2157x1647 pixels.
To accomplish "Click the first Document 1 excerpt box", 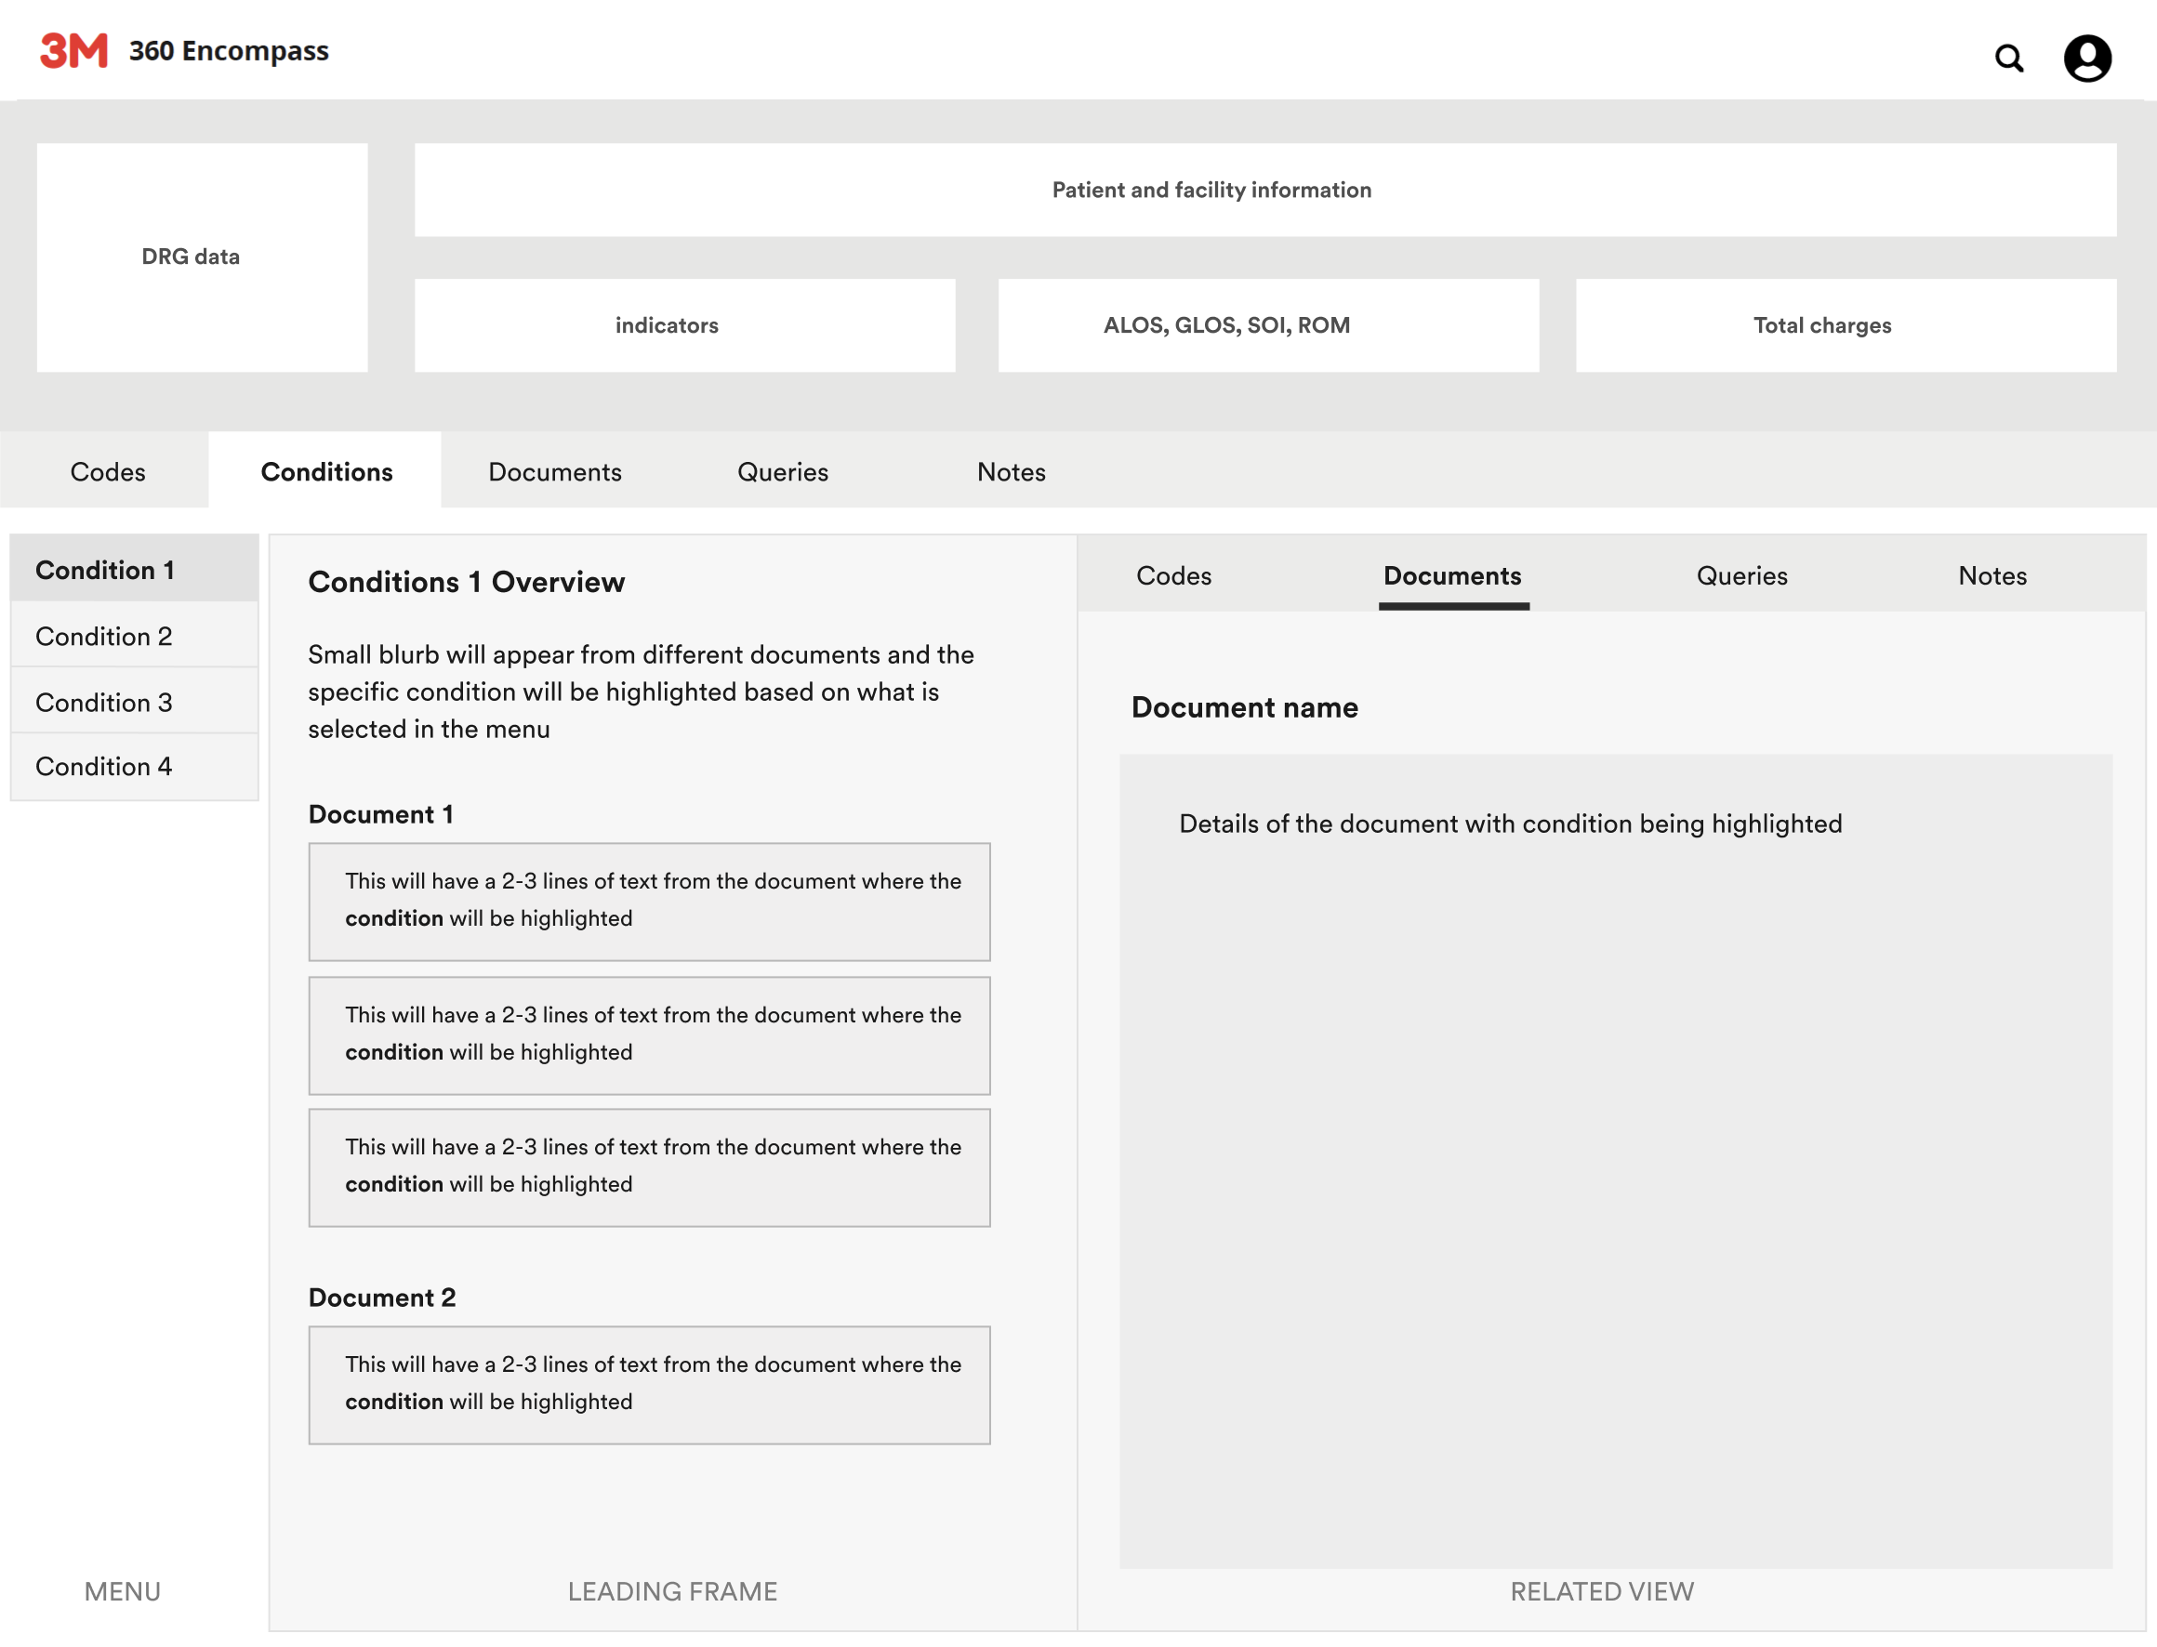I will coord(649,901).
